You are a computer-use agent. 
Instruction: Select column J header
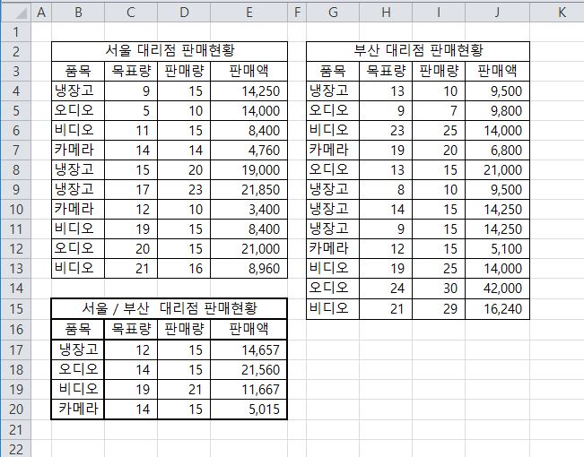pos(497,12)
